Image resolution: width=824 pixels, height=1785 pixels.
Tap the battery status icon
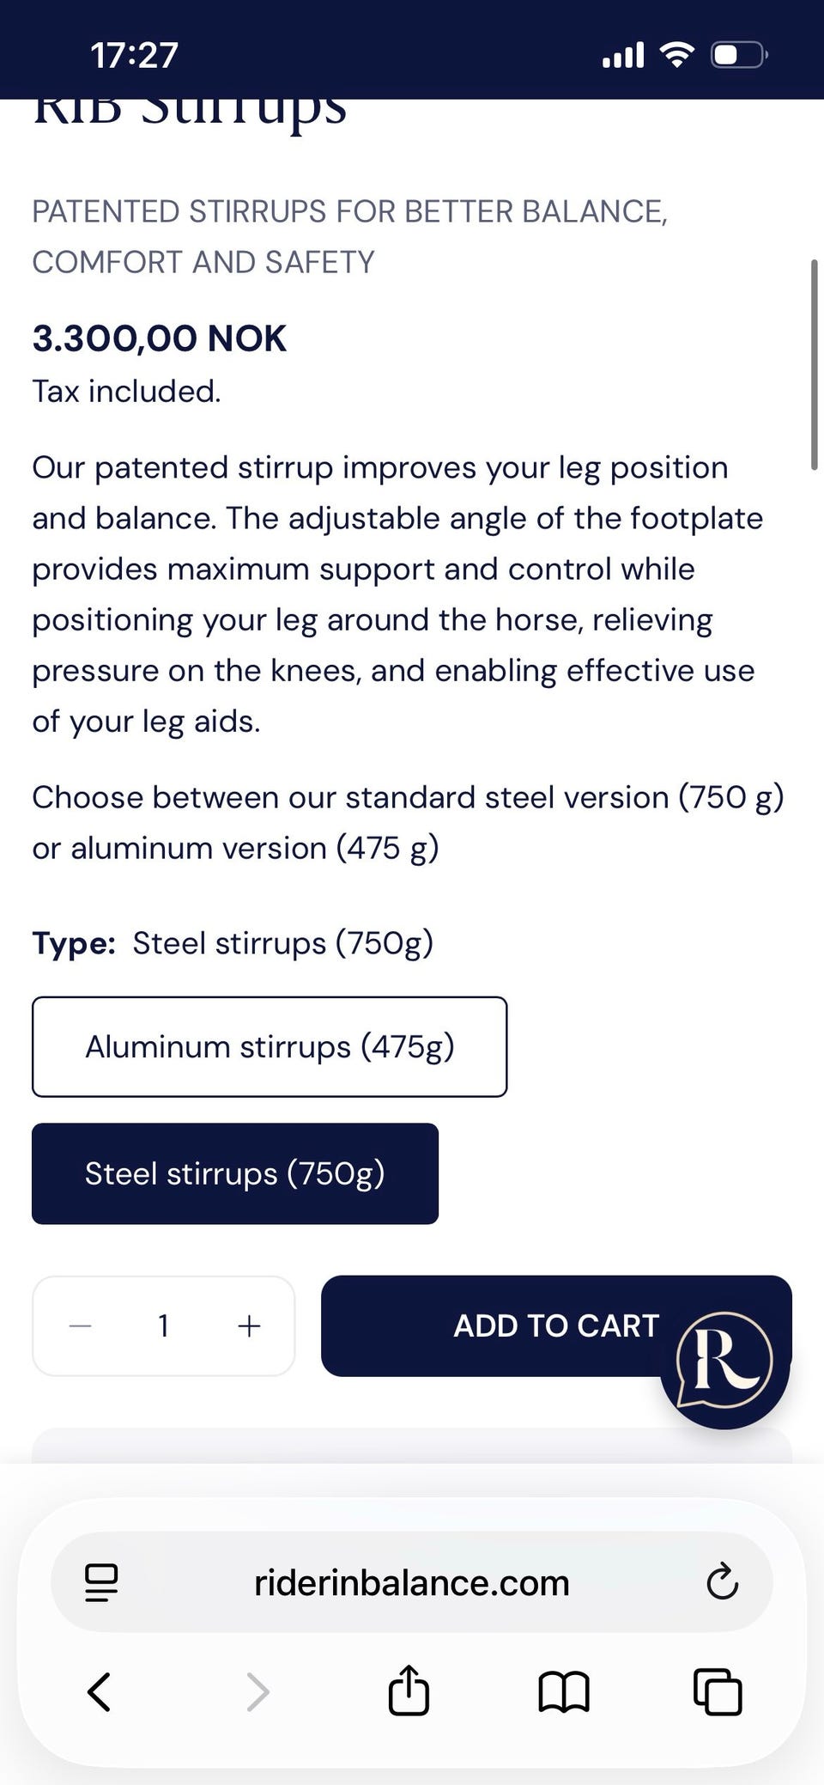tap(738, 56)
